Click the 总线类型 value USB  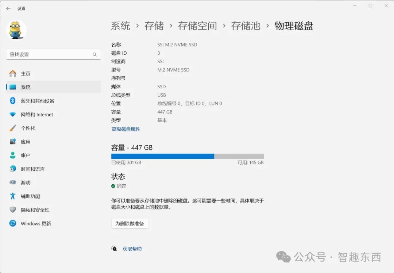point(162,95)
